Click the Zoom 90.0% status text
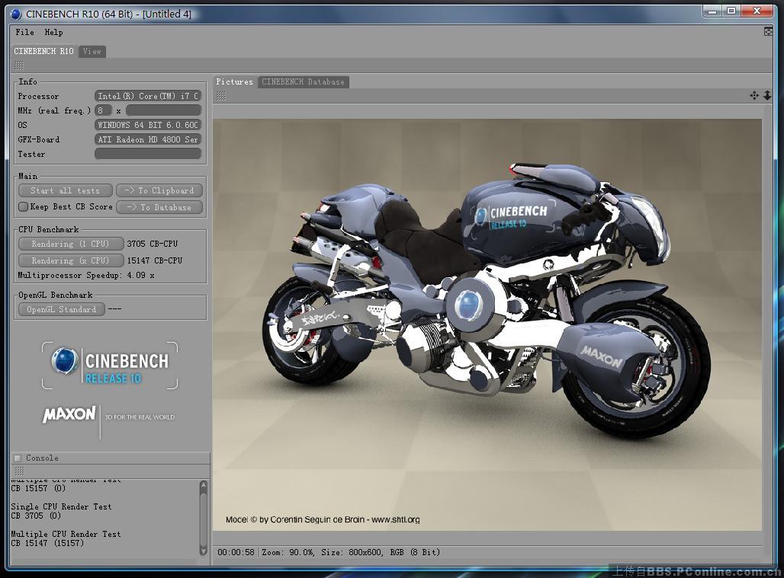The height and width of the screenshot is (578, 784). coord(288,553)
